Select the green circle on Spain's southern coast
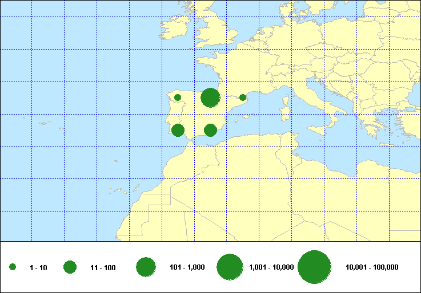421x293 pixels. tap(210, 131)
